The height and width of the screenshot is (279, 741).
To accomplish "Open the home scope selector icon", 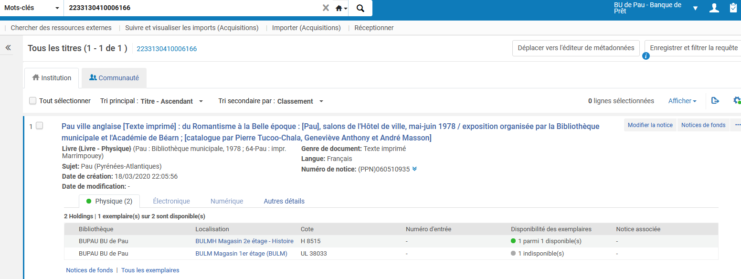I will [x=341, y=8].
